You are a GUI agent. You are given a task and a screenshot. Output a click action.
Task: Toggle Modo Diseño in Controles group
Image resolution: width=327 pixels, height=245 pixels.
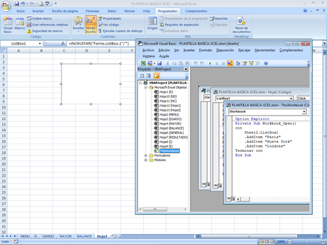point(91,24)
